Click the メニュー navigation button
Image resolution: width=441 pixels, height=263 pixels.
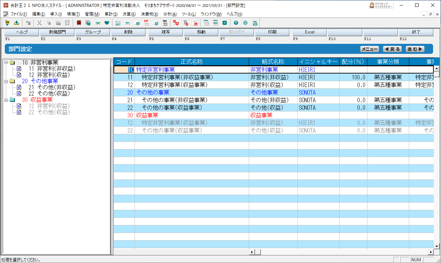pos(369,49)
